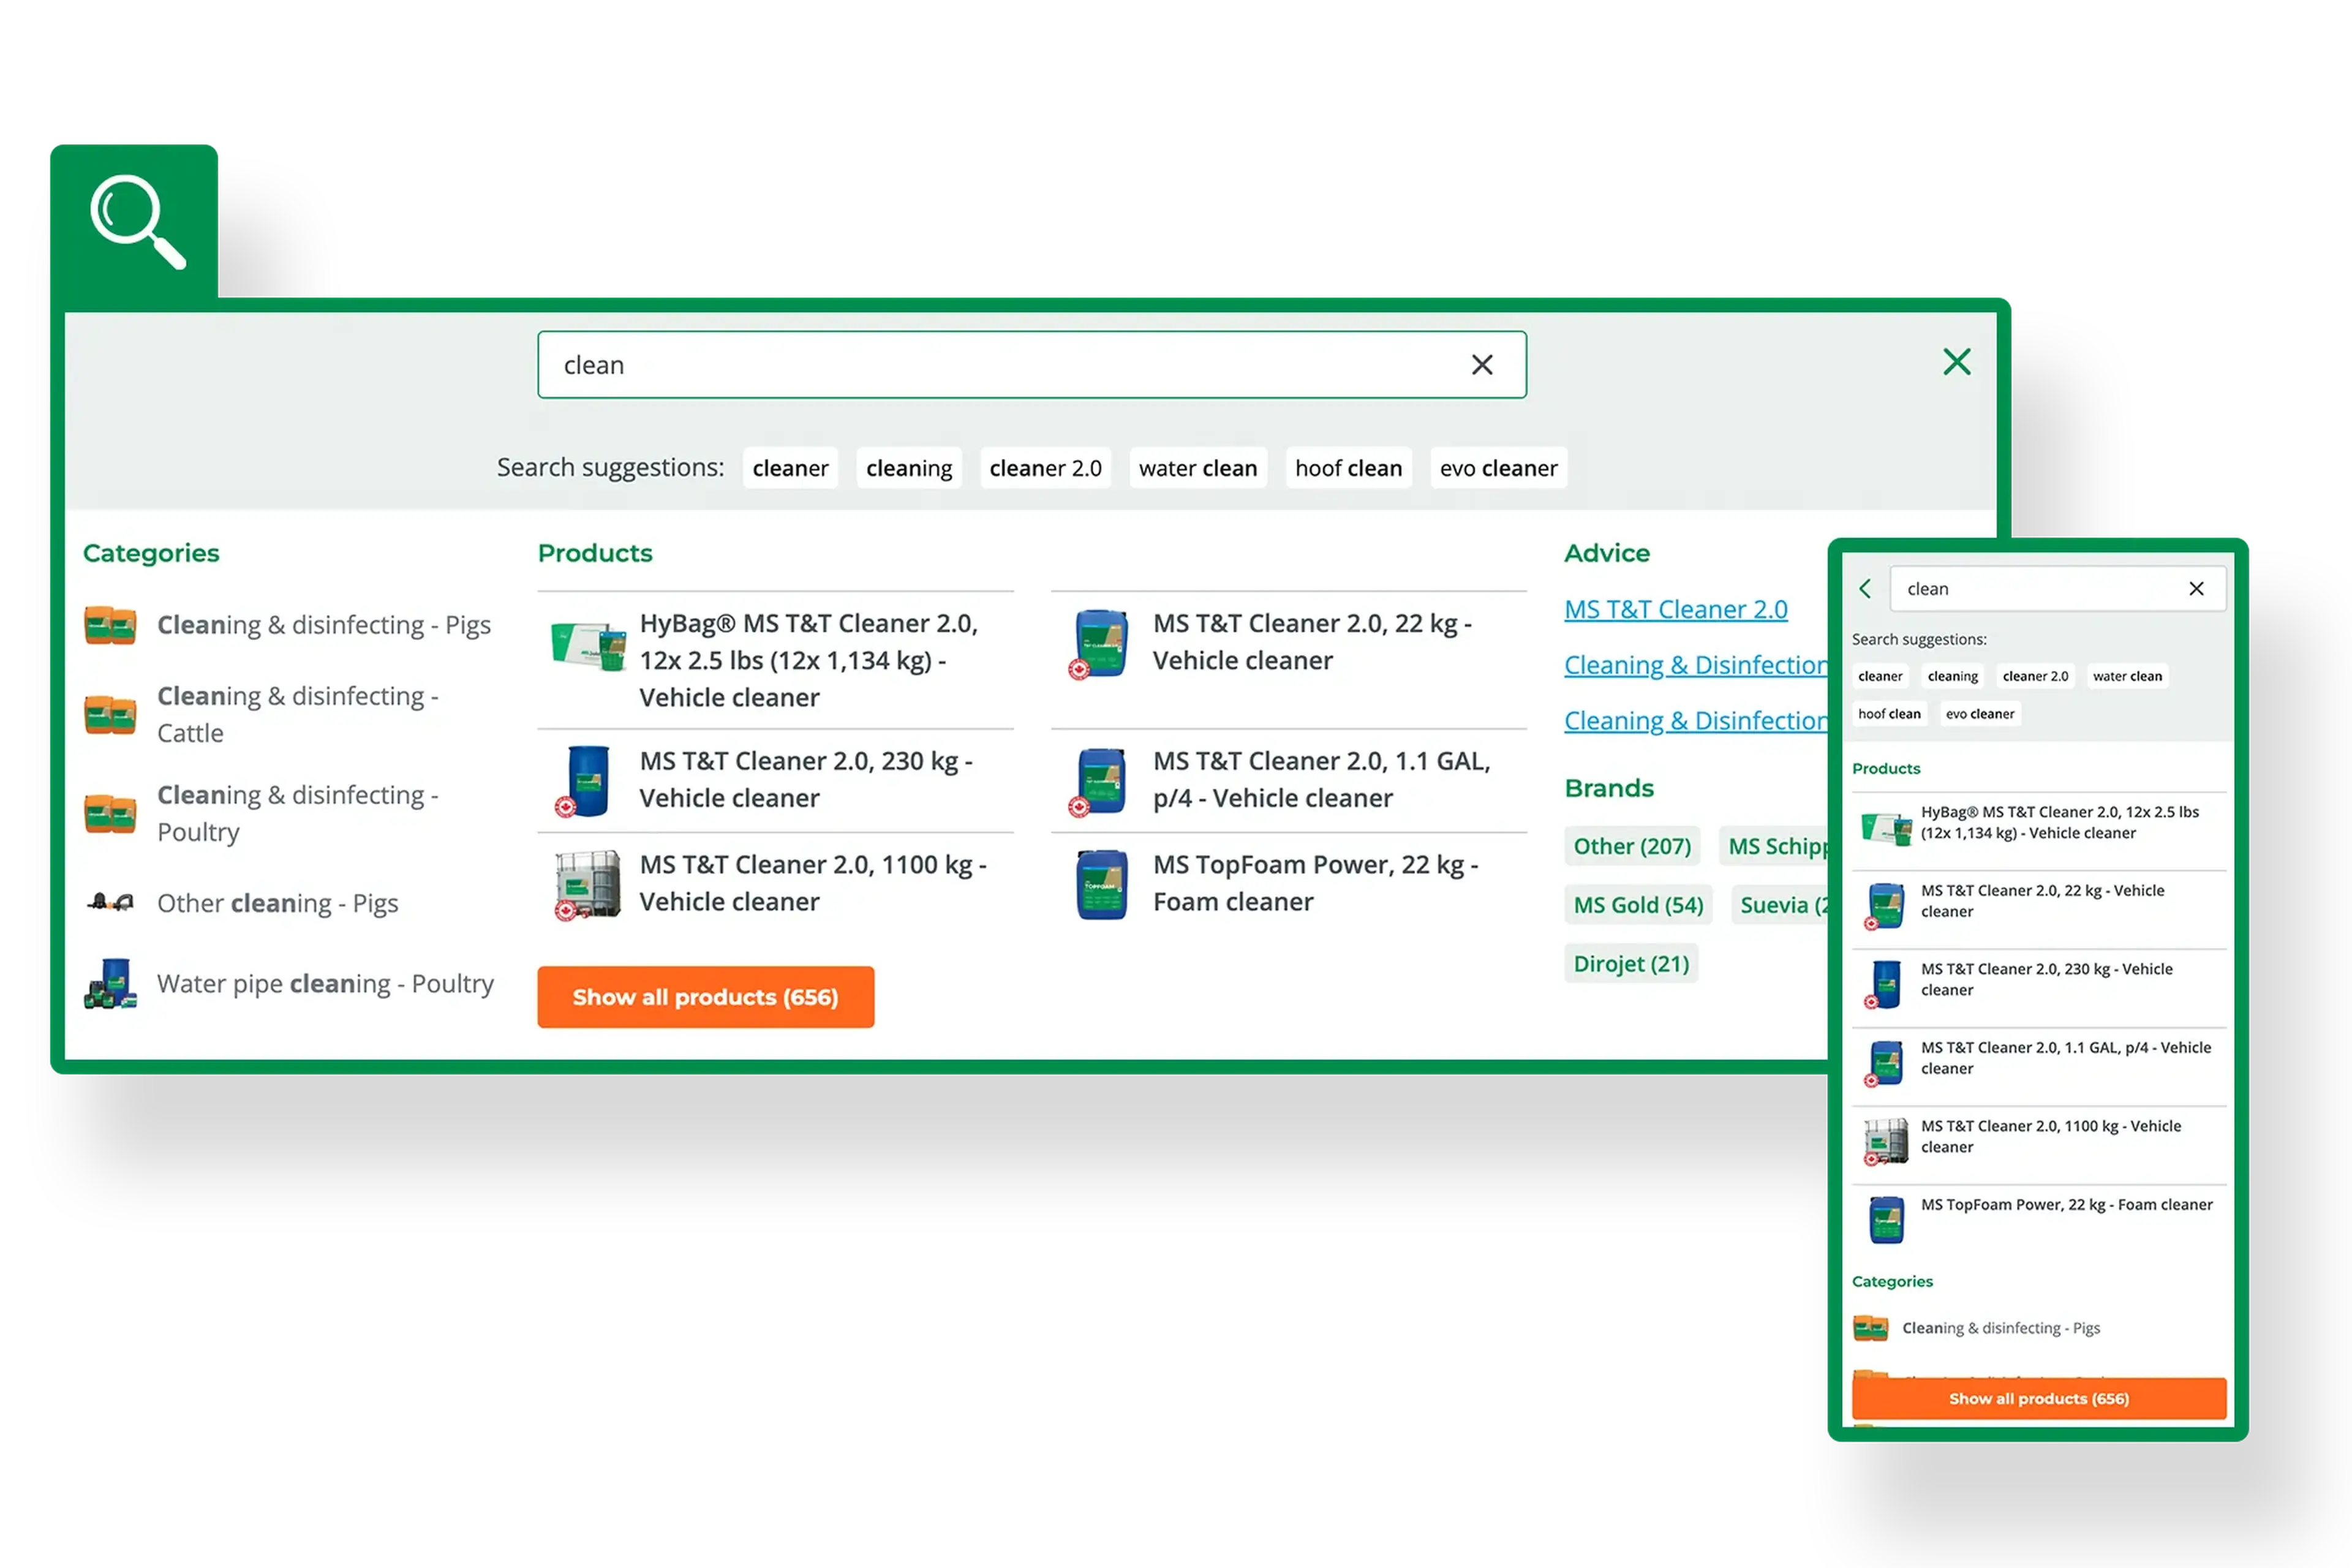Click into the desktop search input containing 'clean'

pyautogui.click(x=1000, y=365)
